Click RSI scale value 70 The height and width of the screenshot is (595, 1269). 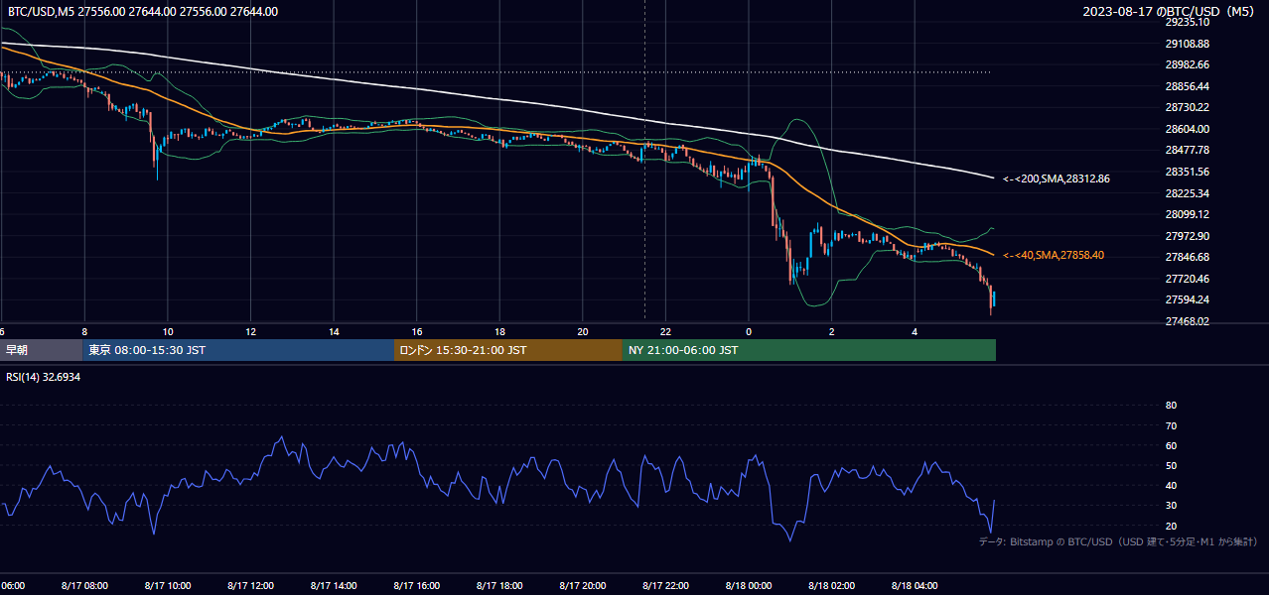click(x=1171, y=425)
